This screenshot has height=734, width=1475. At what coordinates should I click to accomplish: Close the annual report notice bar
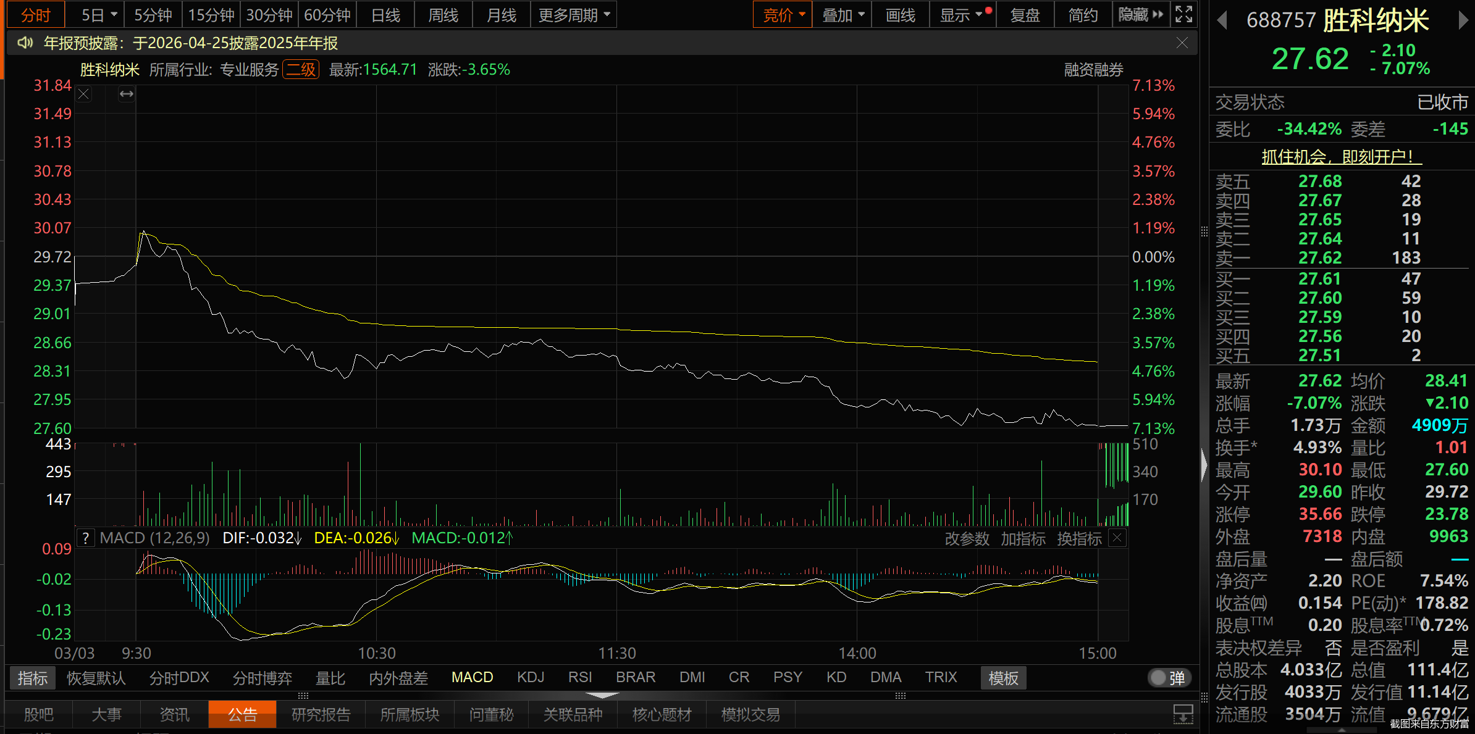(x=1182, y=43)
